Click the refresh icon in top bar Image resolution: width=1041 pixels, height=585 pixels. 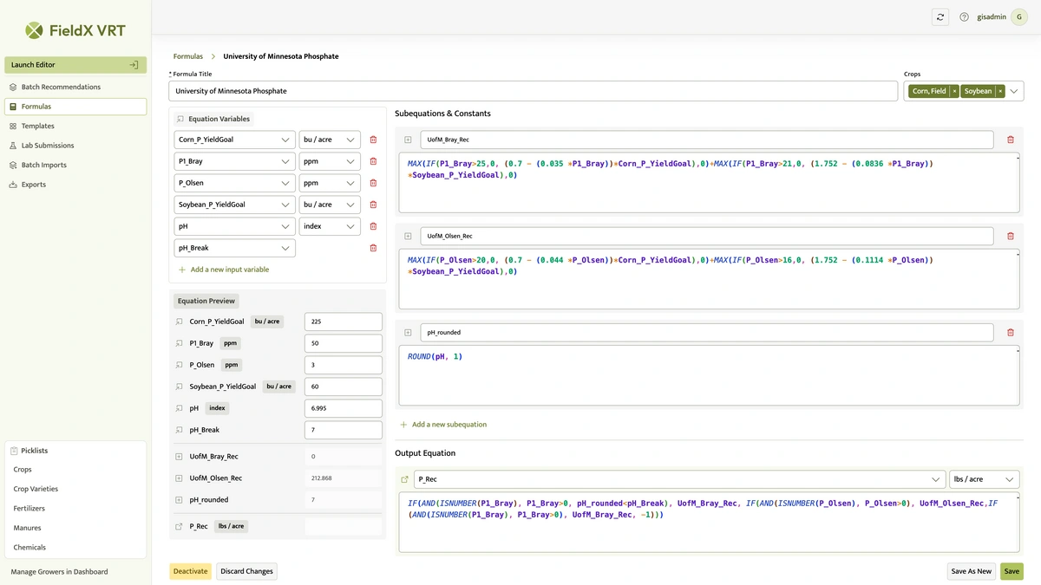coord(940,16)
